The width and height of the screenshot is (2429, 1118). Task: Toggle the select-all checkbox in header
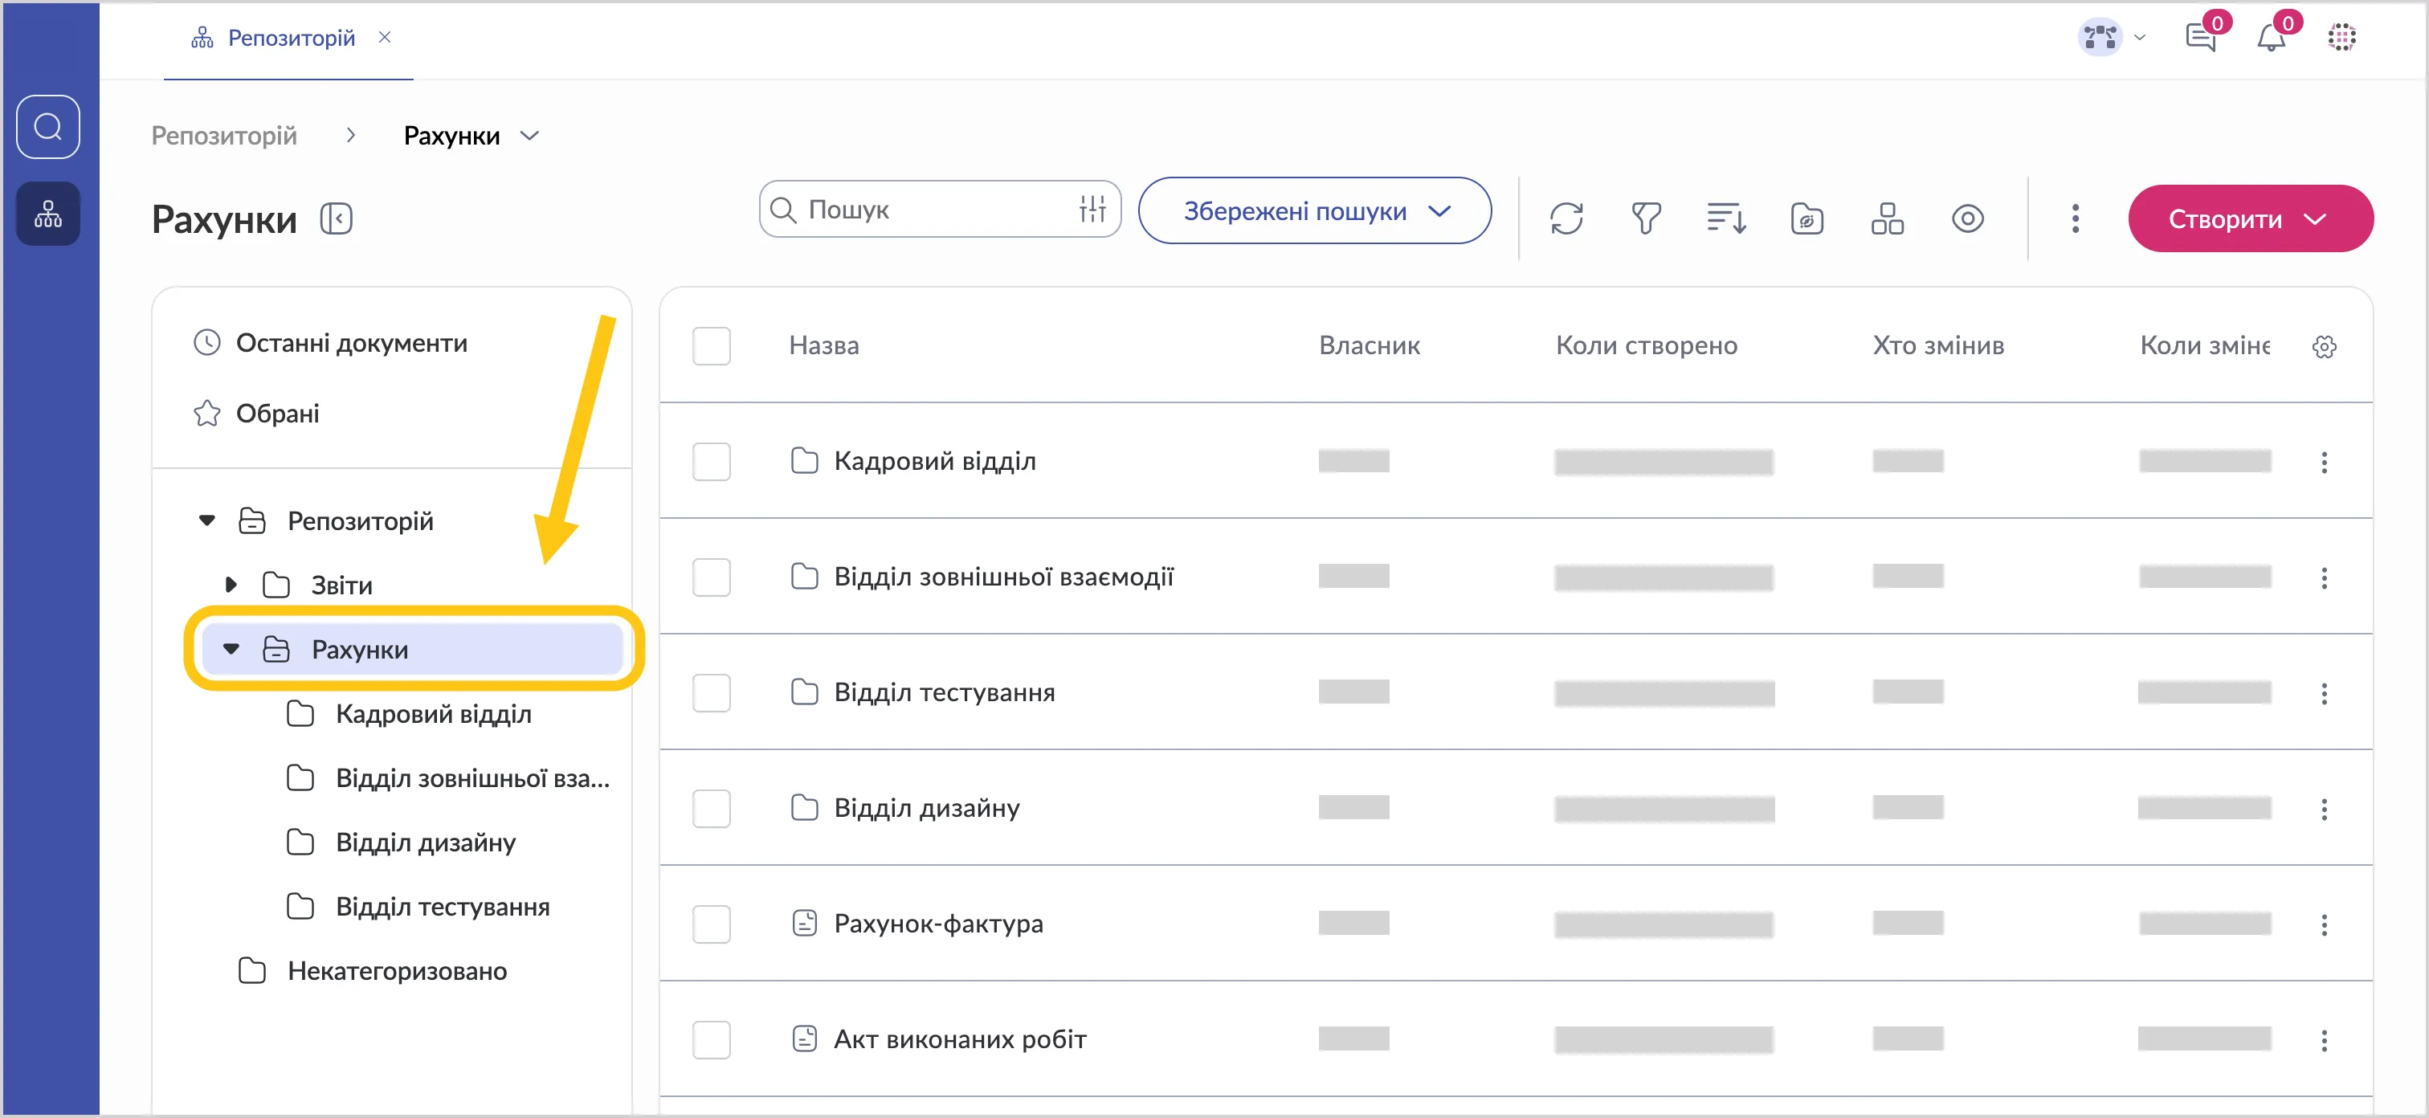[x=711, y=346]
